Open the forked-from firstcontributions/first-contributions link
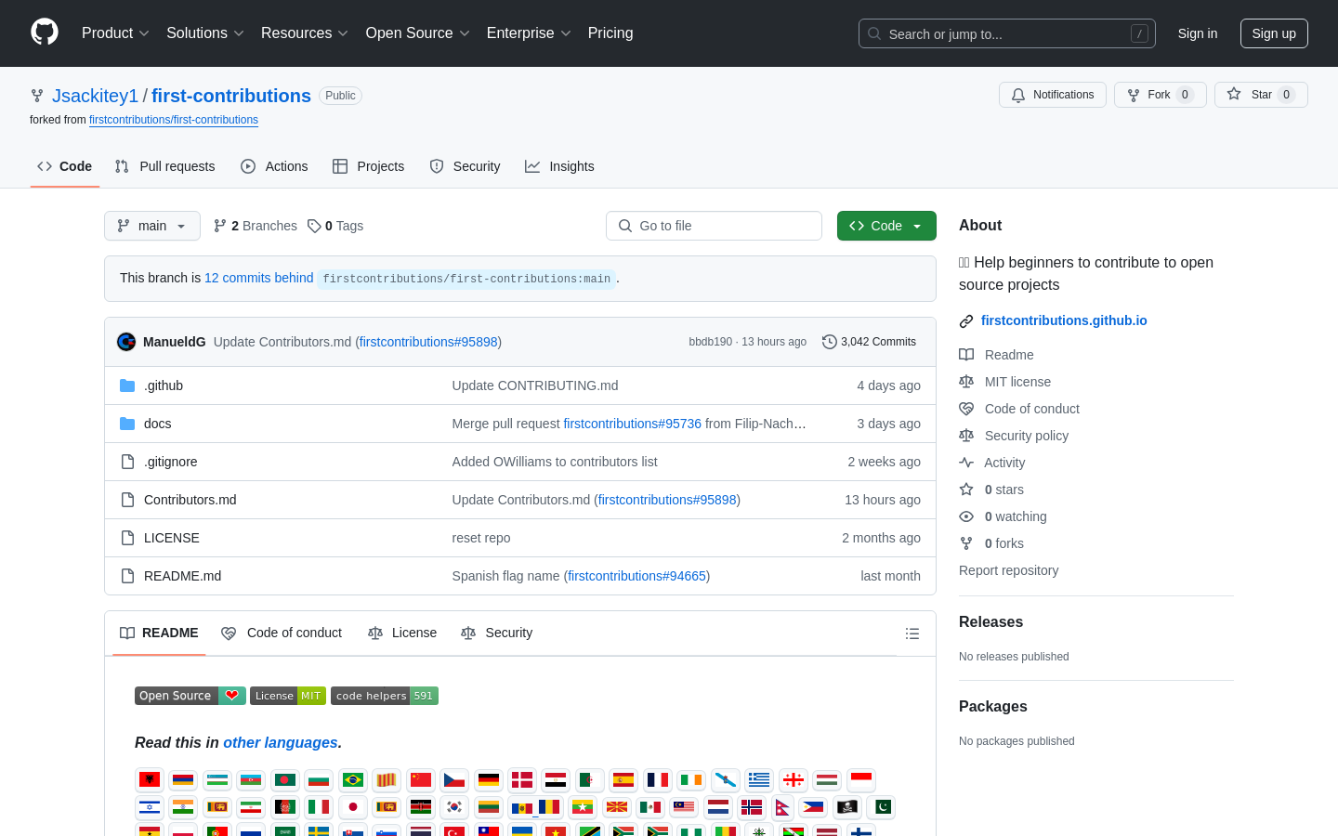1338x836 pixels. (x=174, y=120)
